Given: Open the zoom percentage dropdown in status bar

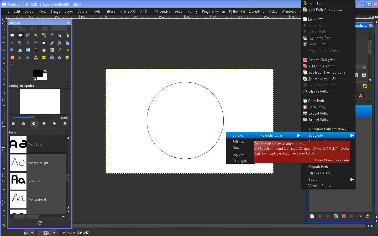Looking at the screenshot, I should [x=54, y=233].
